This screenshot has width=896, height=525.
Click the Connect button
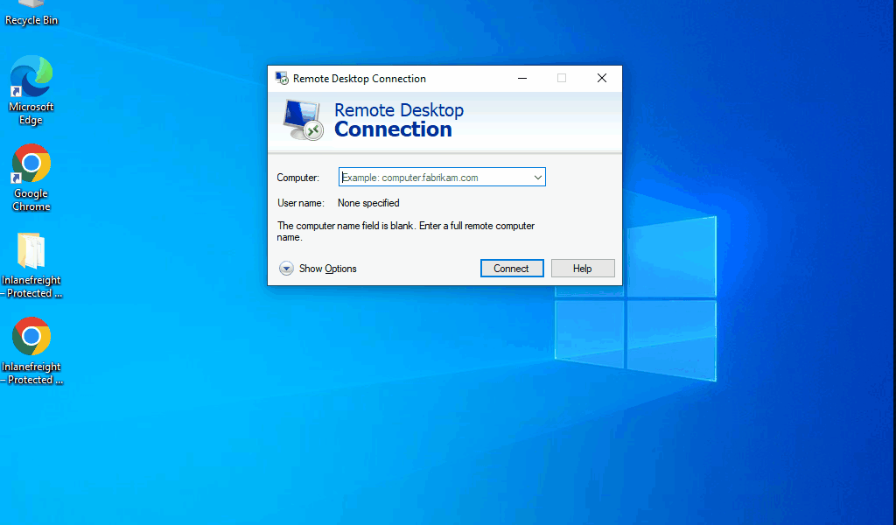(512, 268)
